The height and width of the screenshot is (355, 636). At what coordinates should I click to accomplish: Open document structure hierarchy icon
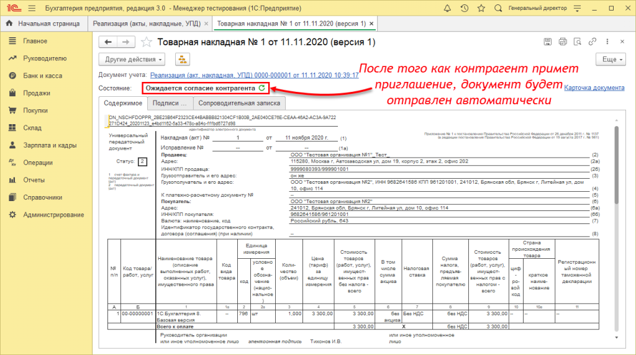[x=183, y=59]
